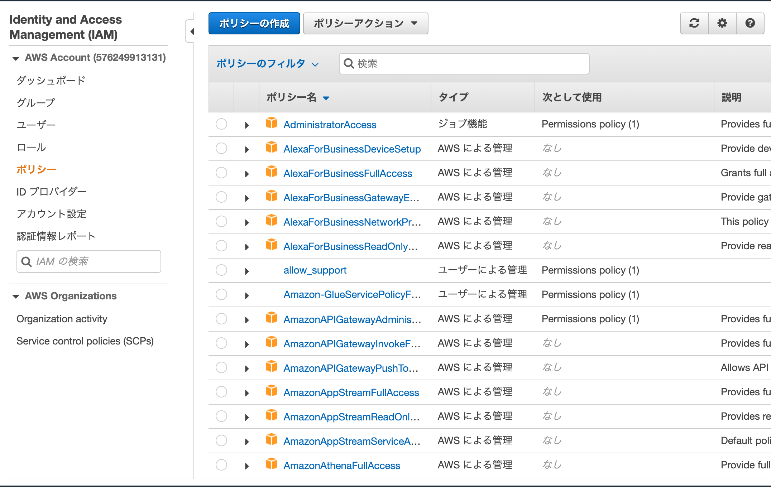Collapse the AWS Organizations section
This screenshot has width=771, height=487.
click(16, 296)
